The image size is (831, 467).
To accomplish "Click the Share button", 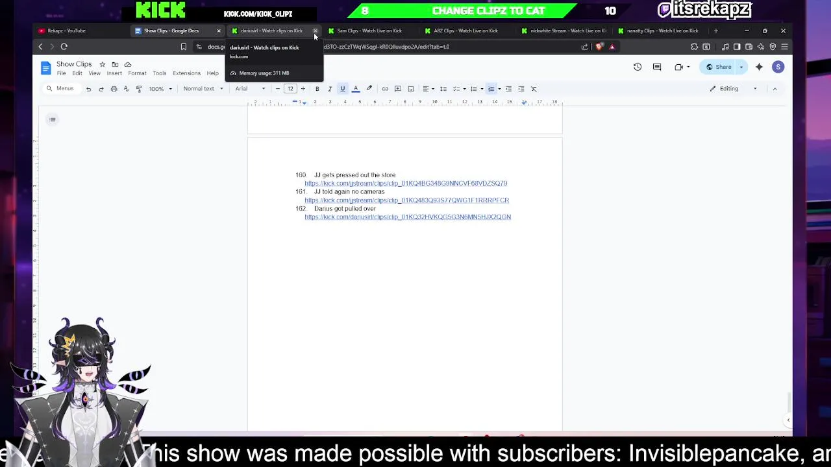I will pyautogui.click(x=719, y=67).
